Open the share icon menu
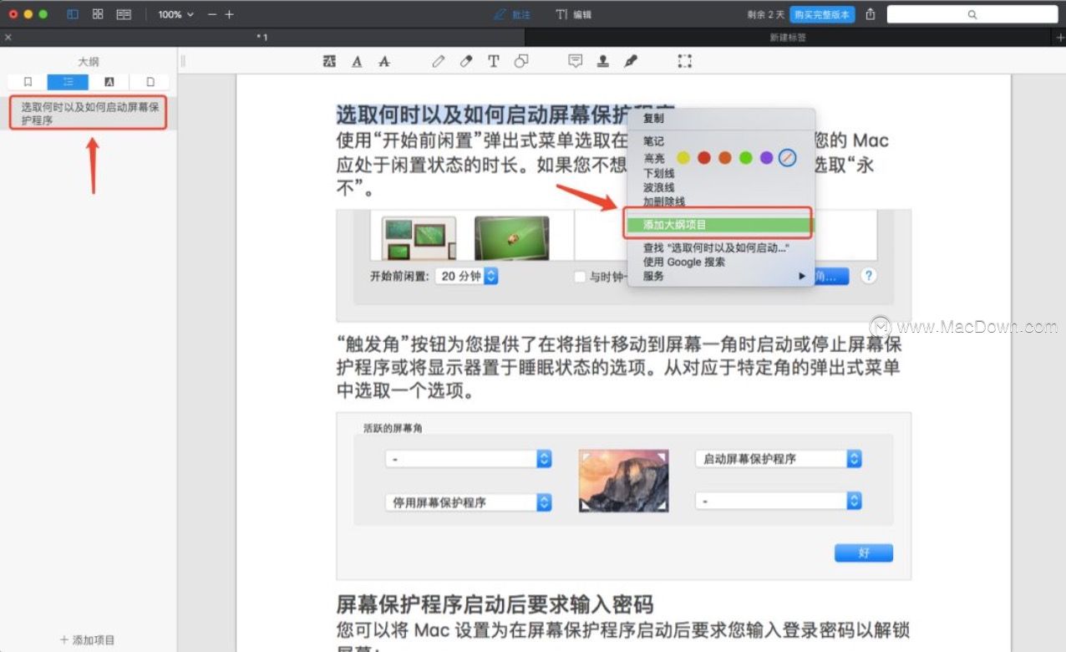 [871, 14]
